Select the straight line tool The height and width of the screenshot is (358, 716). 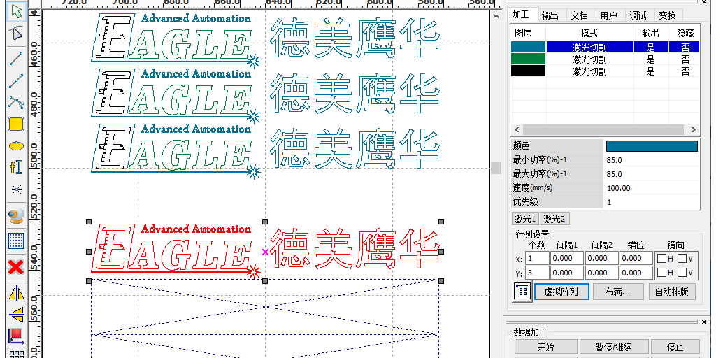click(x=17, y=59)
